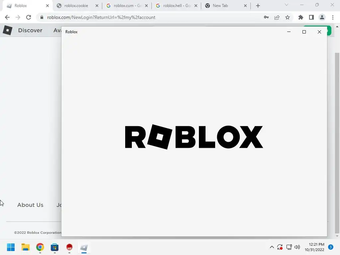Click the Roblox taskbar icon
Viewport: 340px width, 255px height.
84,247
